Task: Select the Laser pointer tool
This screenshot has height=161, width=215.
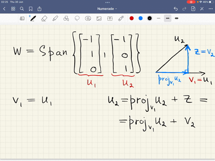Action: pos(121,18)
